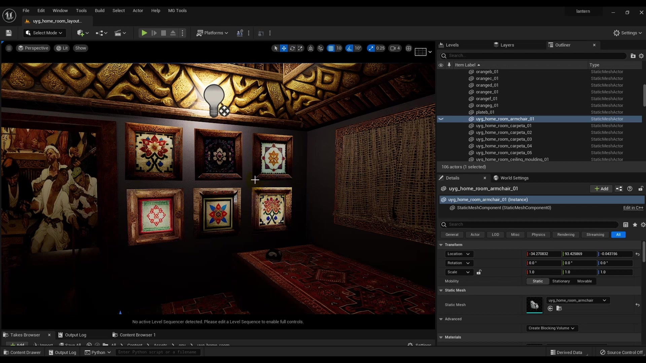
Task: Open the Perspective view mode menu
Action: pos(33,48)
